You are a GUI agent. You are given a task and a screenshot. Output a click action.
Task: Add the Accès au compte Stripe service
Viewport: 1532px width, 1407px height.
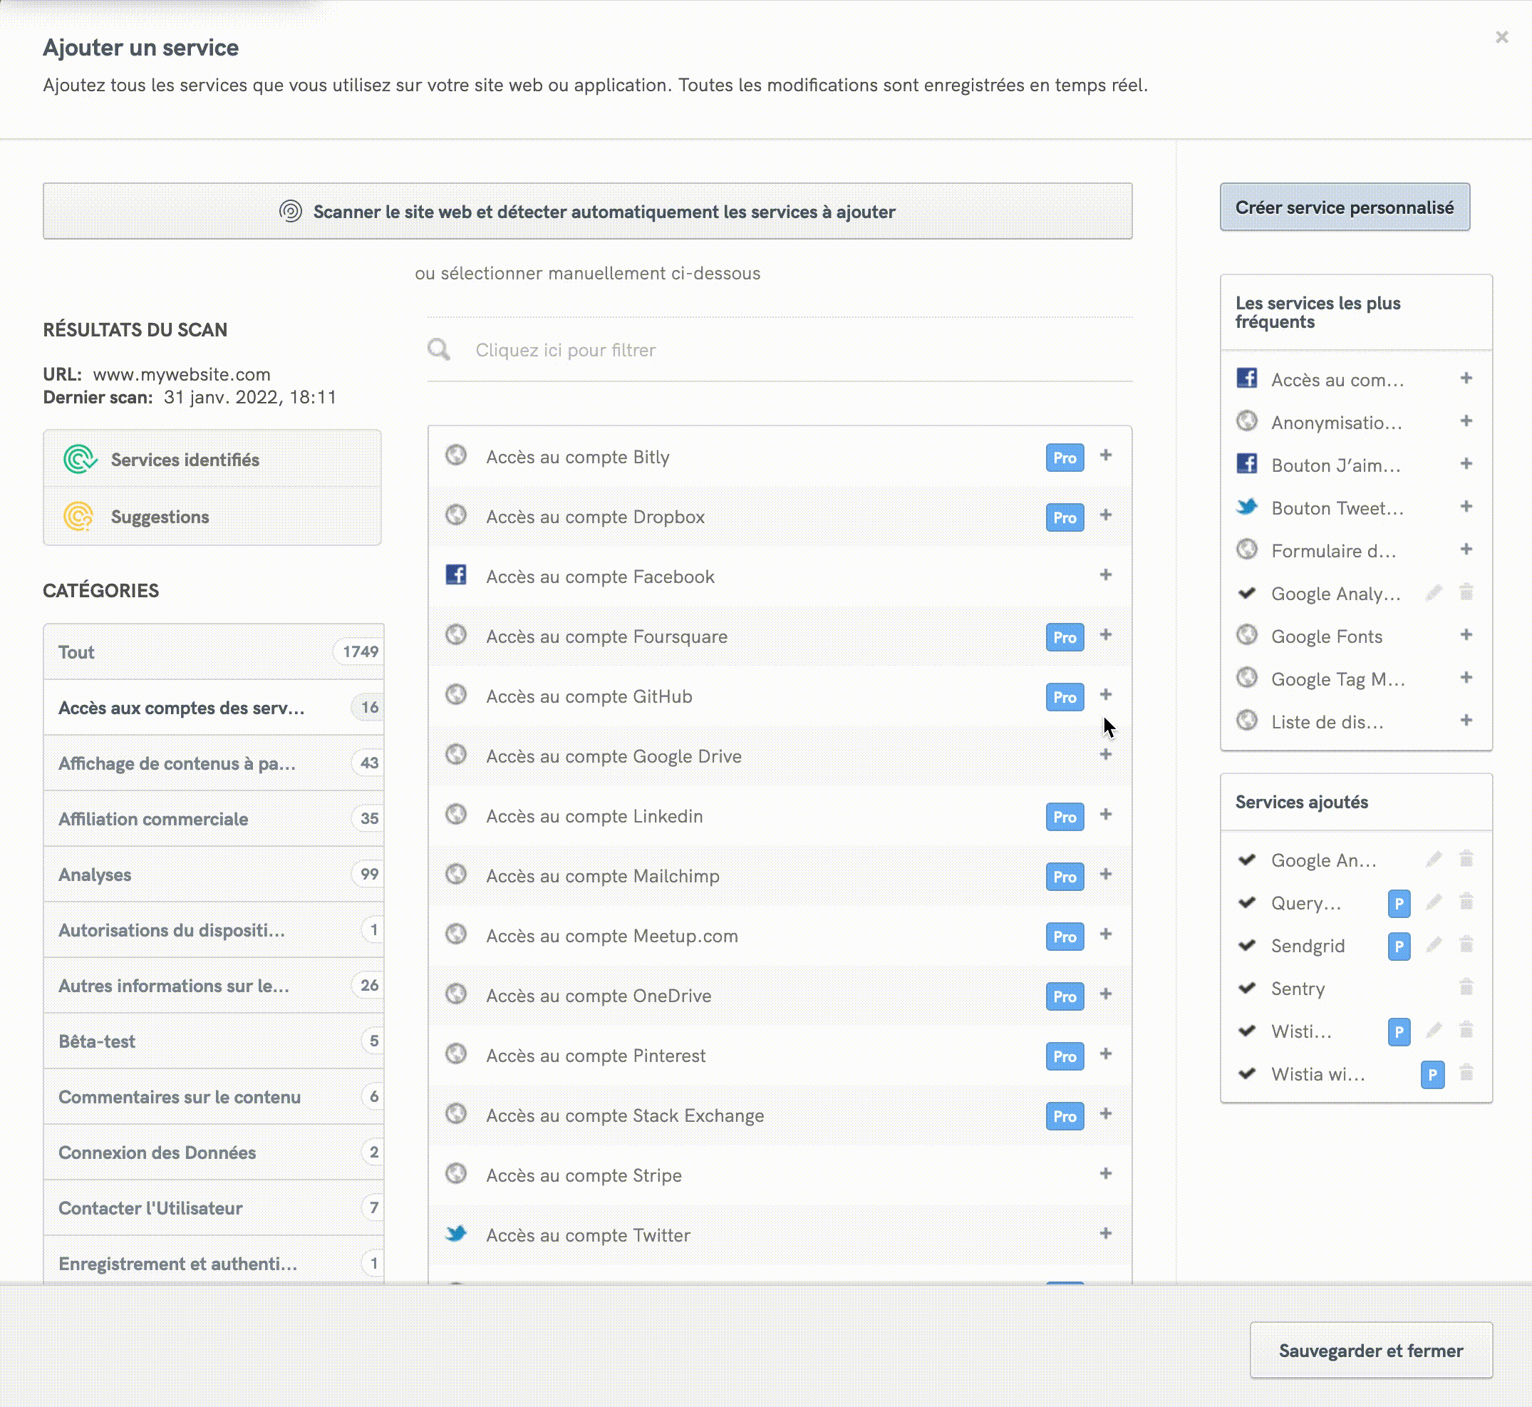[x=1105, y=1173]
